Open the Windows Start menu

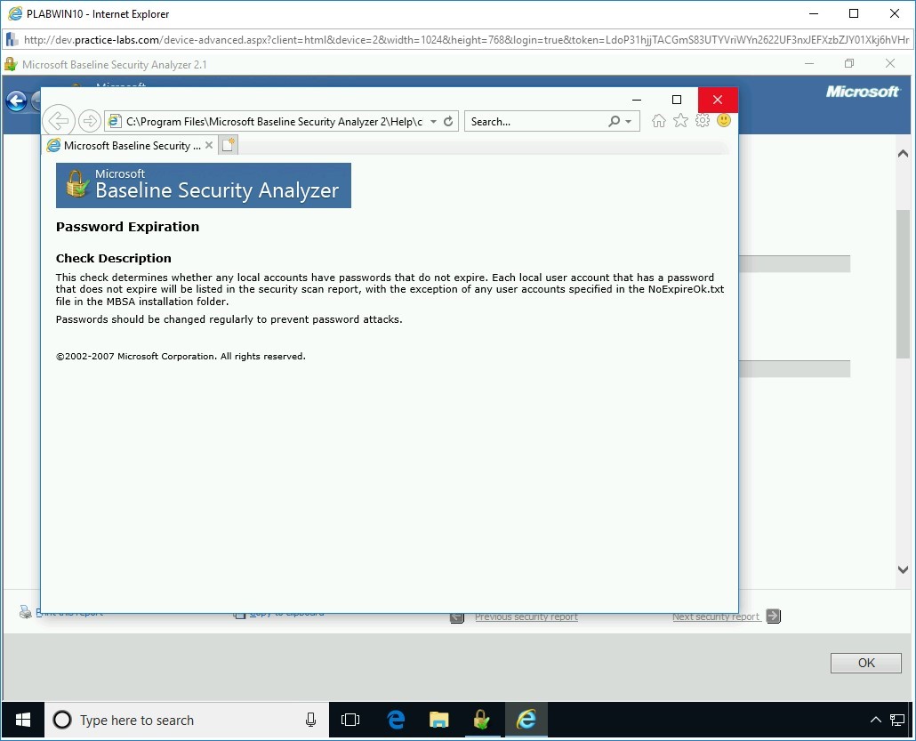pos(23,720)
